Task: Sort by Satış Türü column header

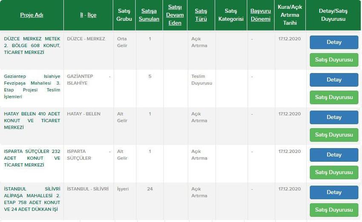Action: (201, 15)
